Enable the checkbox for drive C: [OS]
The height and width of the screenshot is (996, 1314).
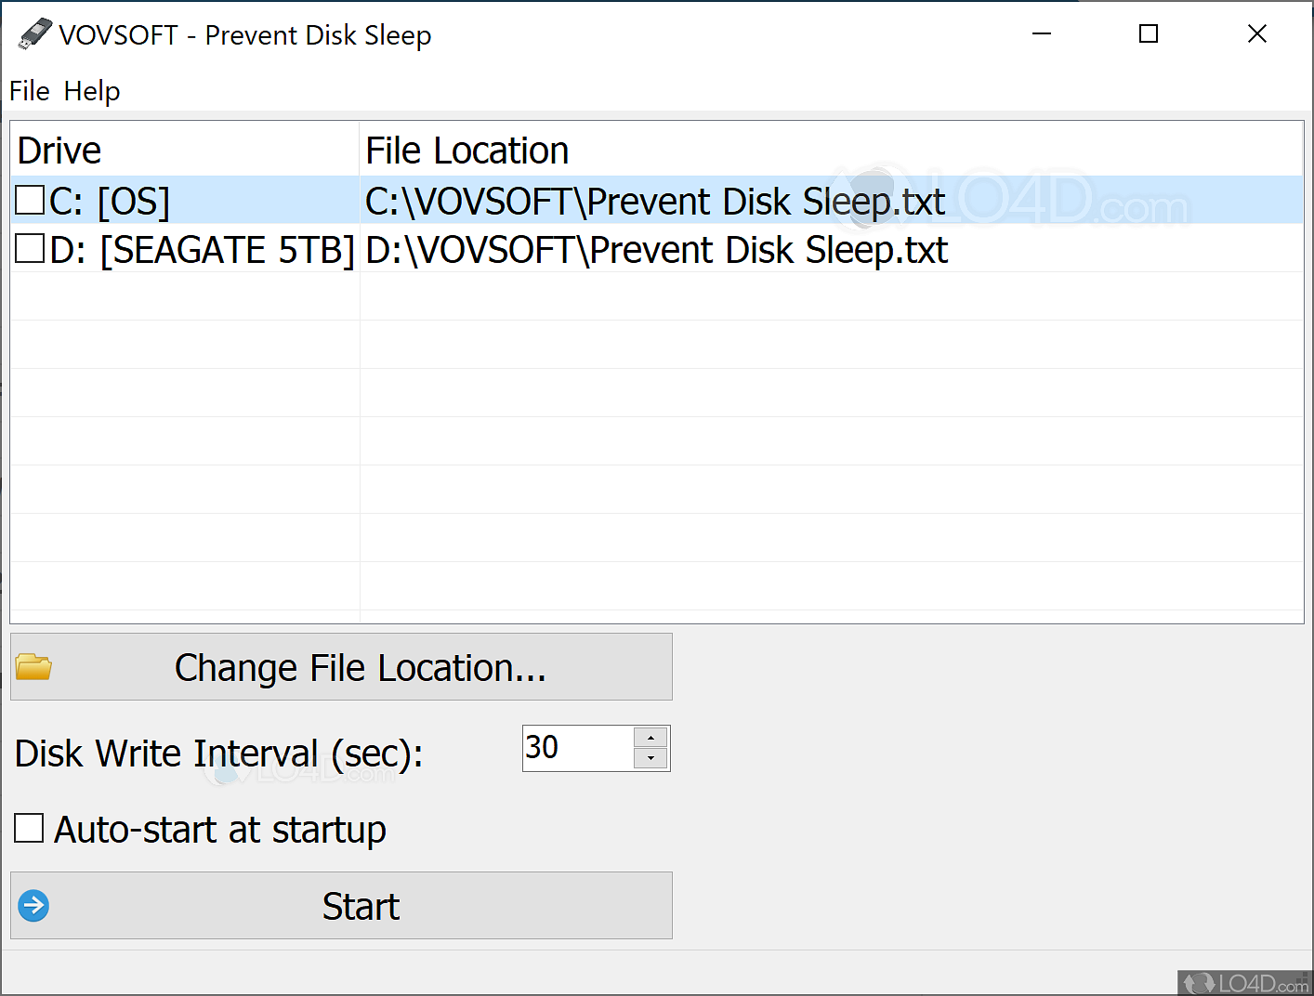click(x=29, y=199)
